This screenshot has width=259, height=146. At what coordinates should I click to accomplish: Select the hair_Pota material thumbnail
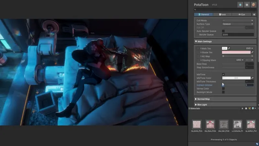click(x=224, y=125)
